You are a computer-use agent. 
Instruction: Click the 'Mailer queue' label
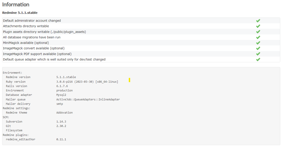pos(16,100)
